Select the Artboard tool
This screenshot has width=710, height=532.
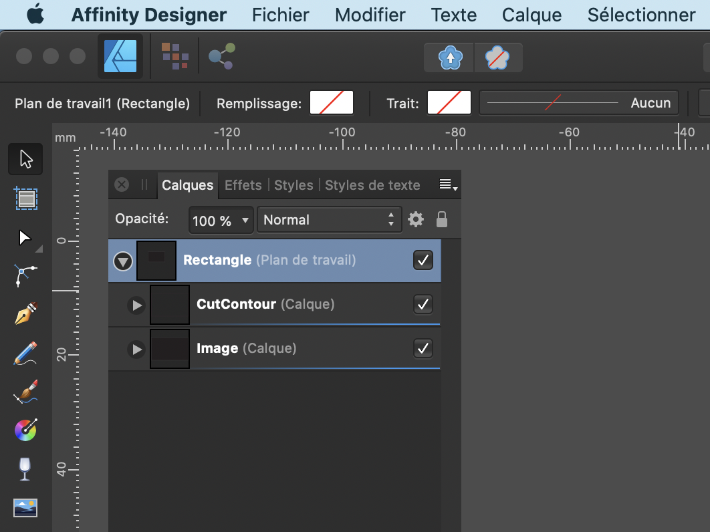click(26, 198)
